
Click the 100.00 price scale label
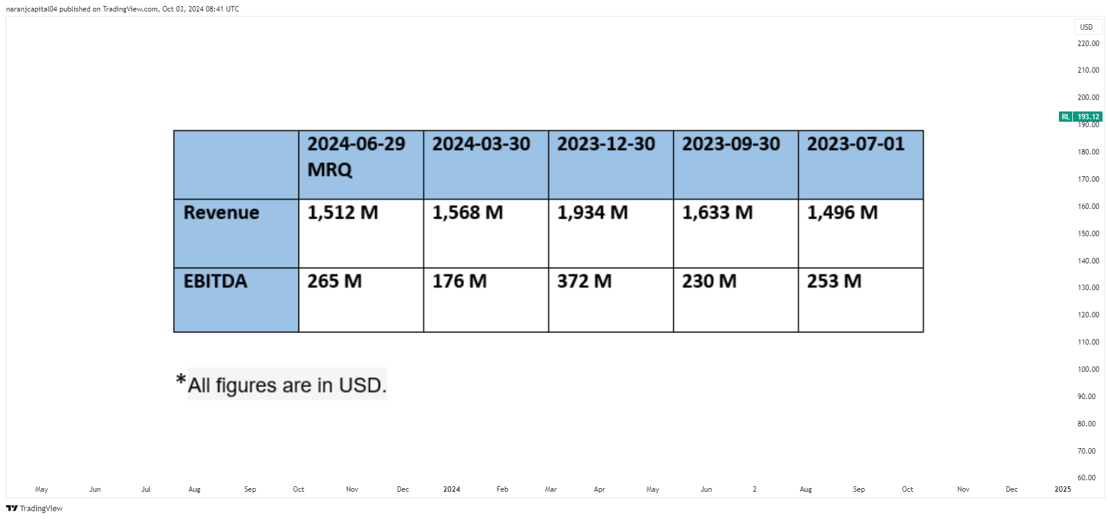(x=1088, y=369)
